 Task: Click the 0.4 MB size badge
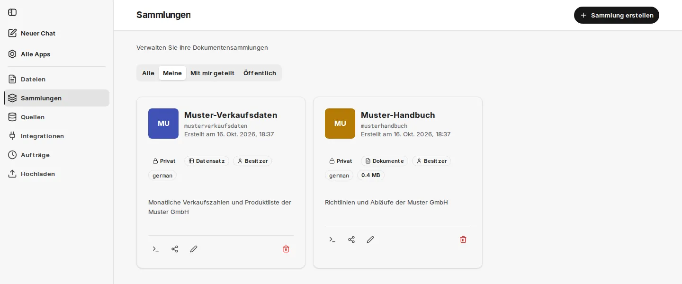371,175
